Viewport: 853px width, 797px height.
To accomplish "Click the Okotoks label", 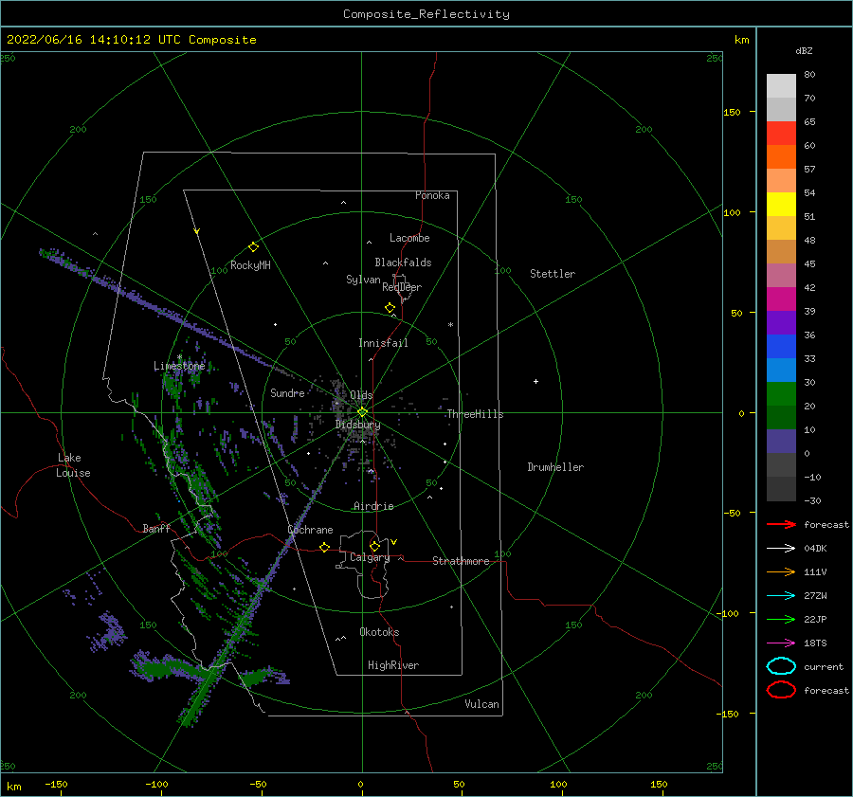I will pyautogui.click(x=379, y=632).
